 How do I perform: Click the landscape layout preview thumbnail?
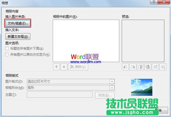coord(141,87)
